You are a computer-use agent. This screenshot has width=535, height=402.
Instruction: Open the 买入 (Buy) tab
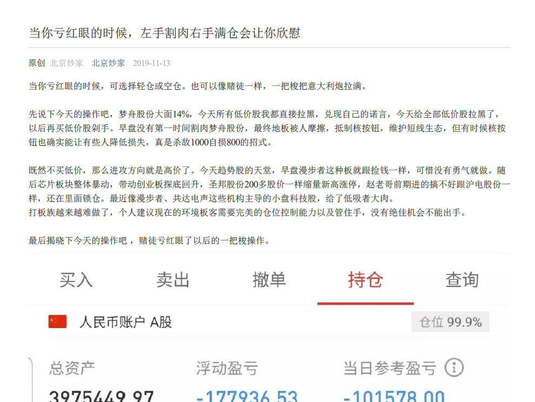click(x=76, y=280)
